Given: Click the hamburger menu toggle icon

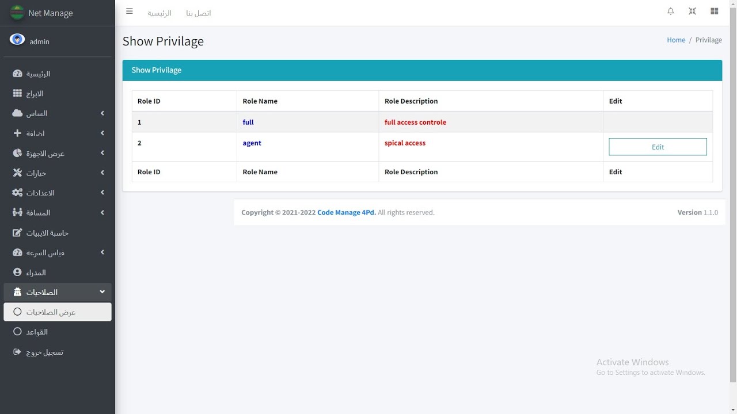Looking at the screenshot, I should pos(130,11).
